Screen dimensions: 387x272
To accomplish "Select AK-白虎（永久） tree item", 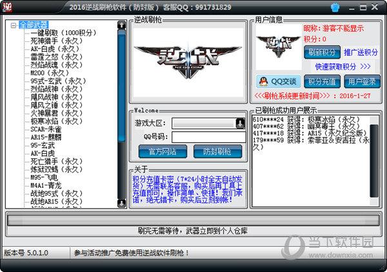I will click(x=55, y=48).
